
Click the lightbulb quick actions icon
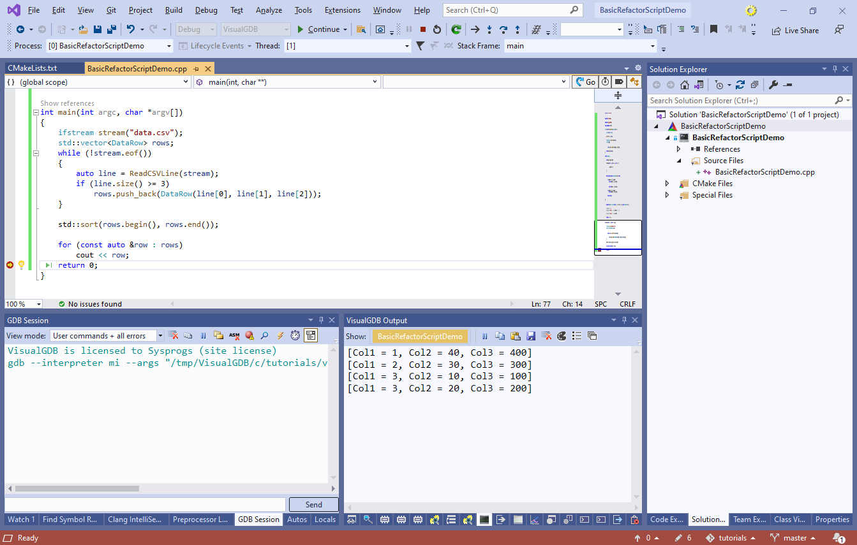click(x=21, y=265)
